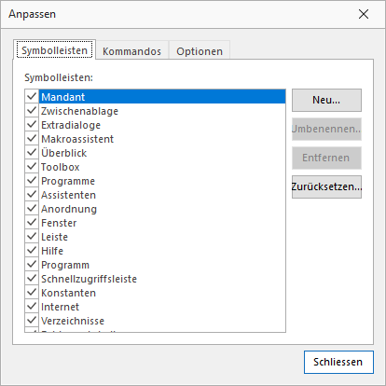Close the Anpassen dialog with the X
Image resolution: width=386 pixels, height=386 pixels.
click(x=364, y=14)
